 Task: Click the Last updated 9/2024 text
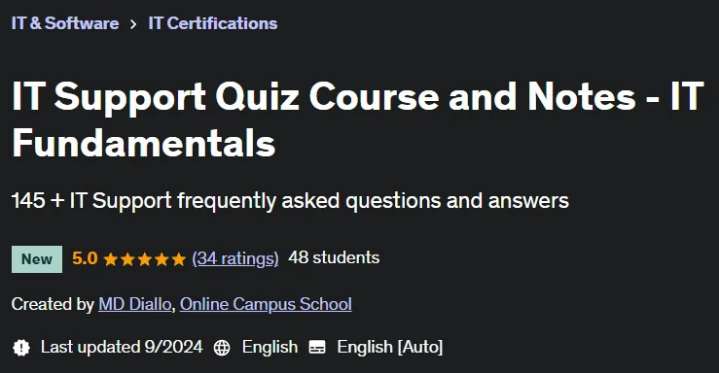[122, 347]
